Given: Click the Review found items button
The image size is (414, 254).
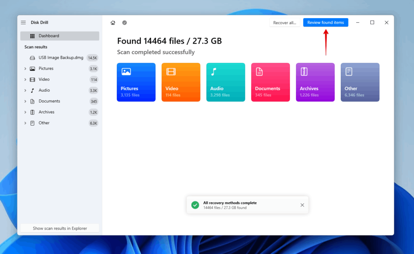Looking at the screenshot, I should (325, 22).
